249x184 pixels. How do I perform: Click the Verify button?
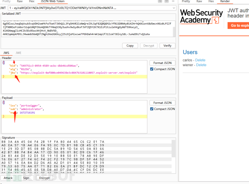(x=167, y=46)
